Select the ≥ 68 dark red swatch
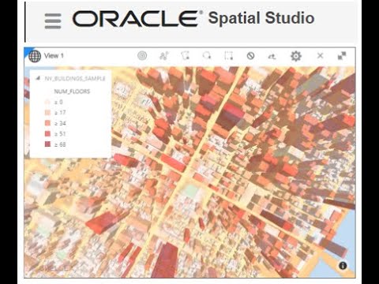 click(x=47, y=144)
